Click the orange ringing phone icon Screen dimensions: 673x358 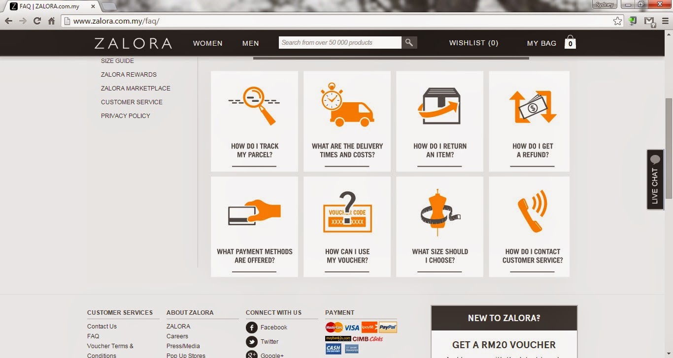point(532,211)
